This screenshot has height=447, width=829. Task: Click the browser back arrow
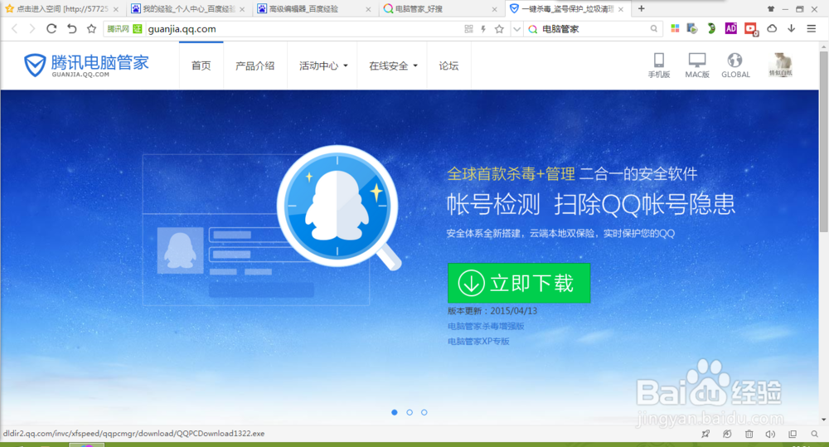15,28
